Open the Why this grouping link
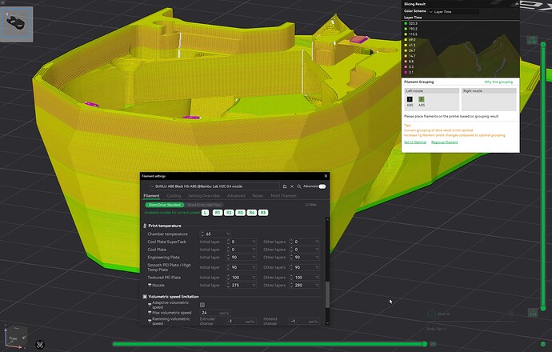 pos(498,82)
